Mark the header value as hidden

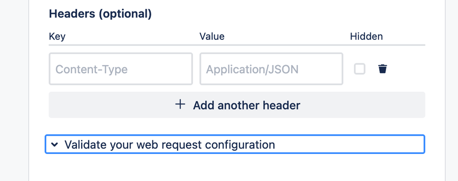point(359,69)
